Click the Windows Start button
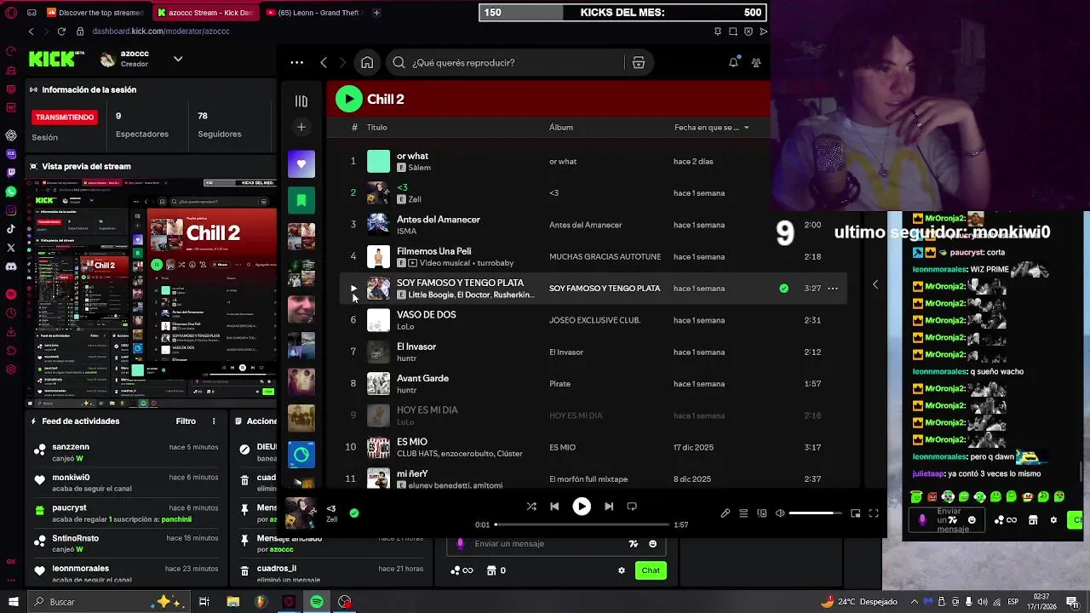The height and width of the screenshot is (613, 1090). pos(13,602)
